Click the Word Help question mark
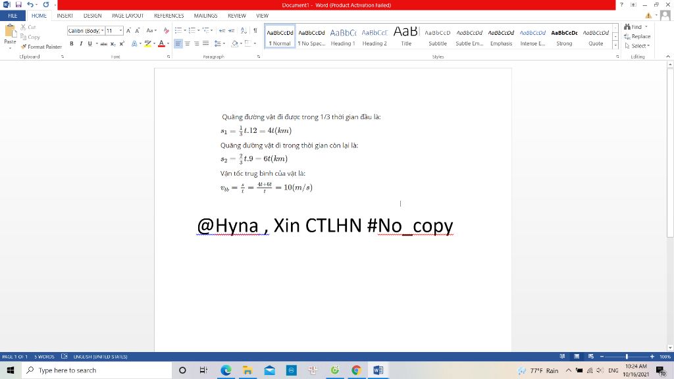The width and height of the screenshot is (674, 379). [x=621, y=5]
